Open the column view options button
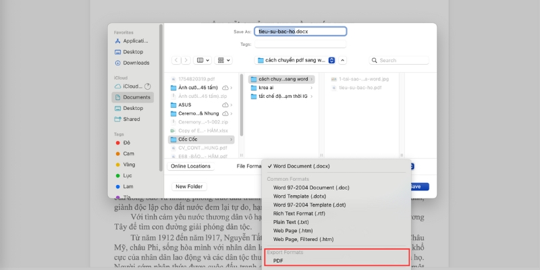This screenshot has width=540, height=270. (x=203, y=60)
